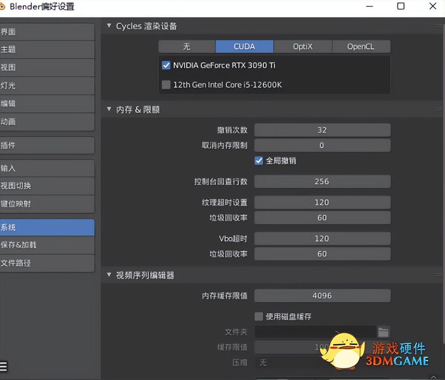Viewport: 445px width, 380px height.
Task: Click the disabled 缓存限值 value field
Action: pos(322,347)
